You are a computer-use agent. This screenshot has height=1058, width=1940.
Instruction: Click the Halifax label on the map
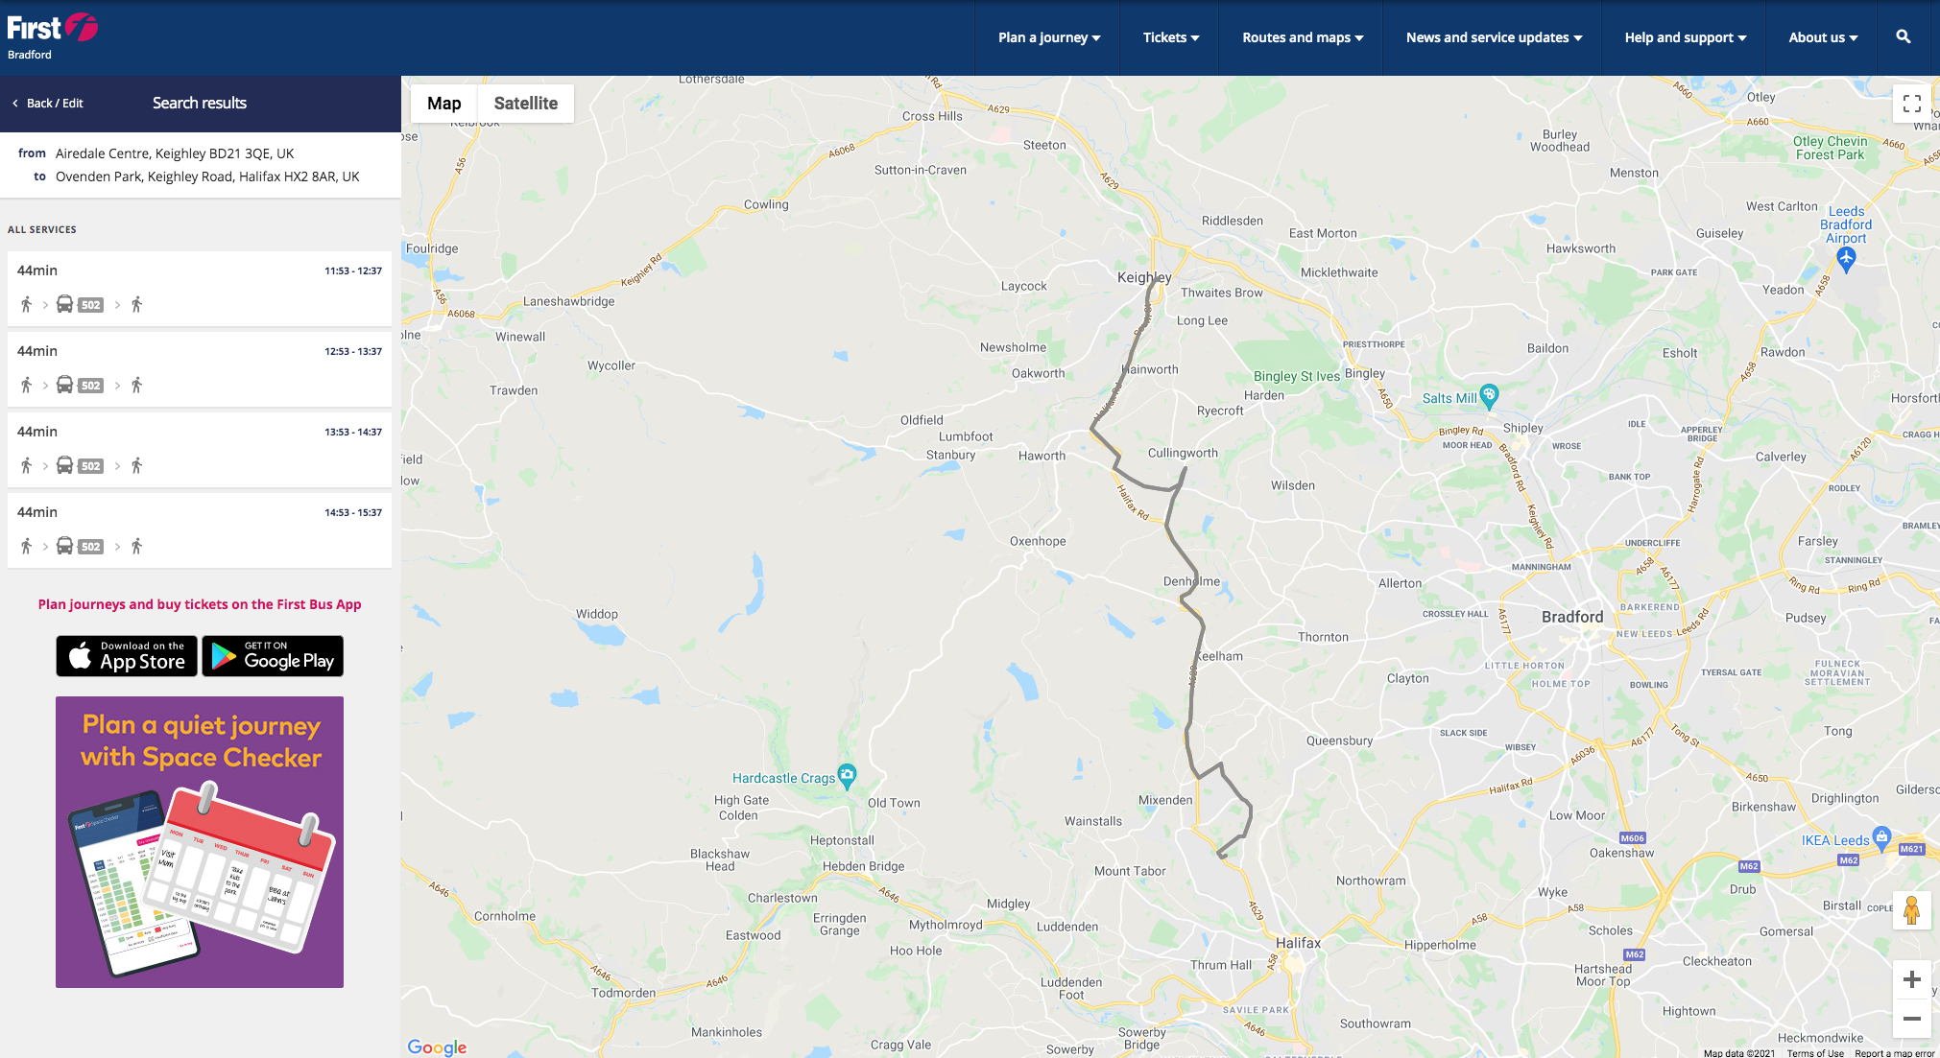tap(1298, 943)
